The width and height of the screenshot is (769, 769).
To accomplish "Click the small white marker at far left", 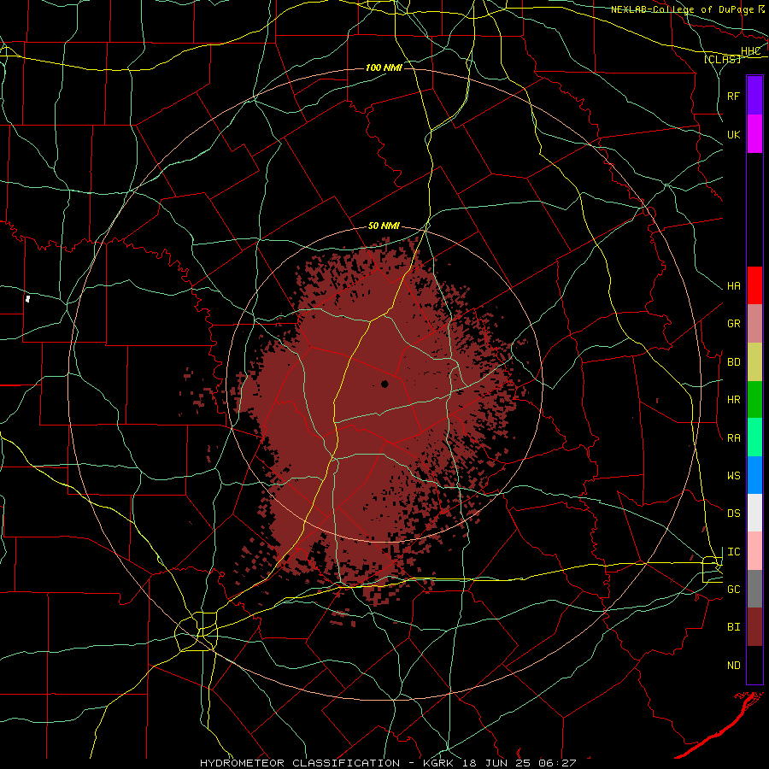I will click(x=28, y=298).
